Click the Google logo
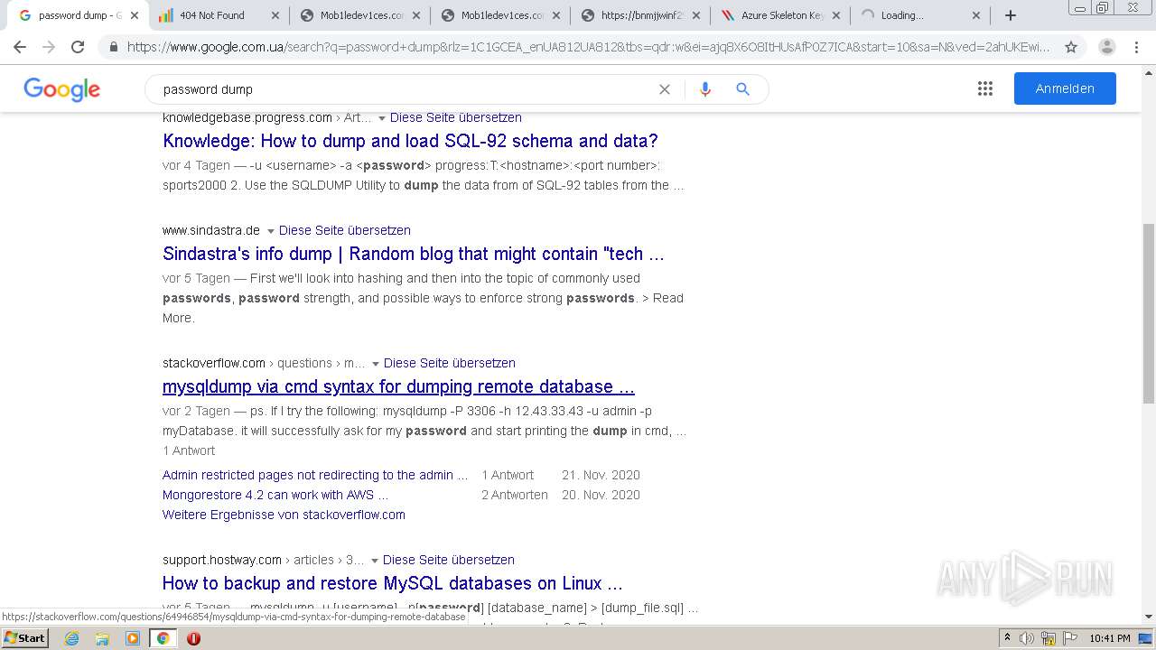Image resolution: width=1156 pixels, height=650 pixels. coord(61,89)
